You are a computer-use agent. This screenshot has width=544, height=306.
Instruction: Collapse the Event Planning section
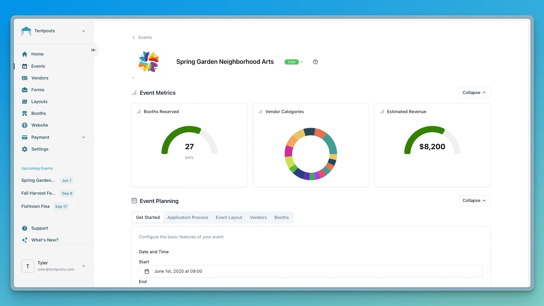[x=474, y=201]
